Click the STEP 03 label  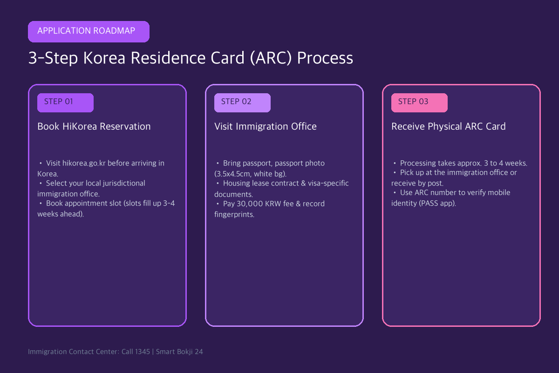tap(419, 103)
